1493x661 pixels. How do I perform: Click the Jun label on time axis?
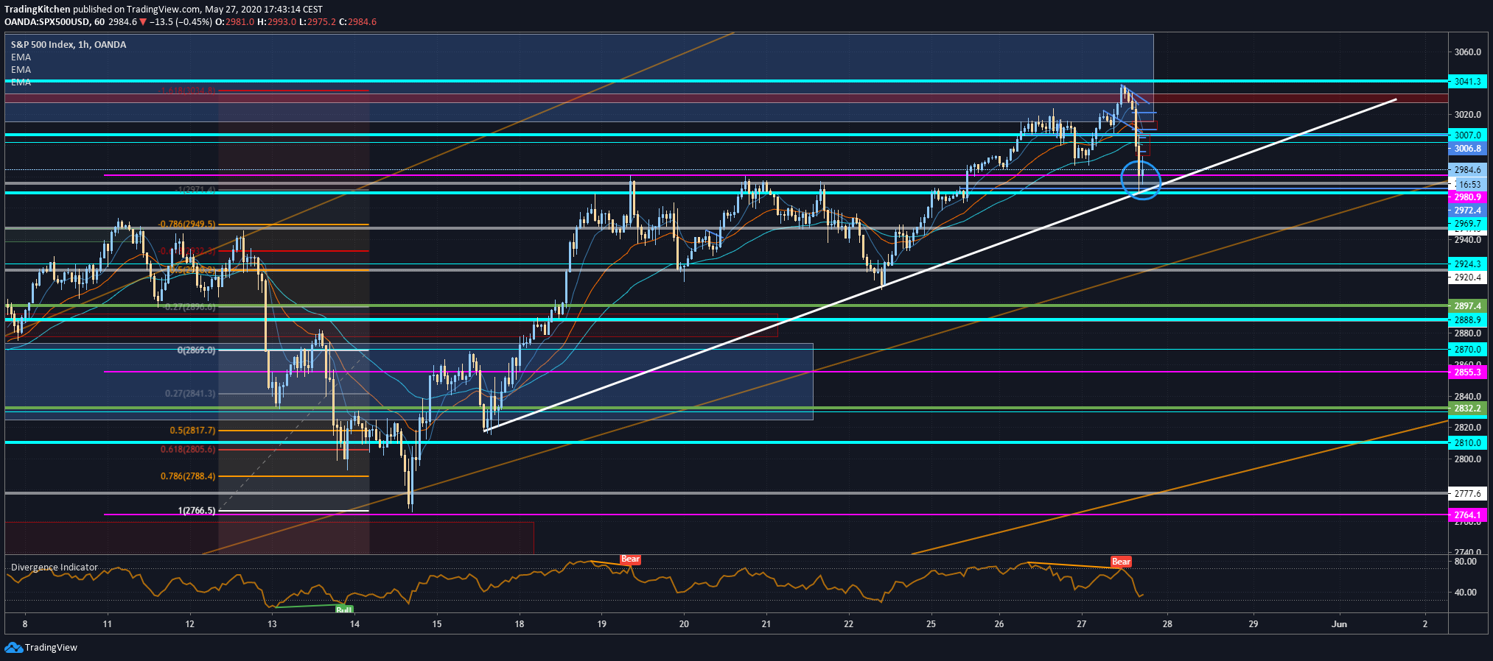click(x=1339, y=624)
